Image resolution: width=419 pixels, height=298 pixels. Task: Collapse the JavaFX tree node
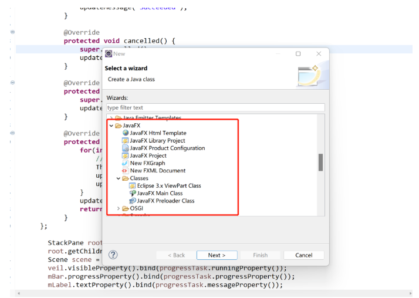111,126
